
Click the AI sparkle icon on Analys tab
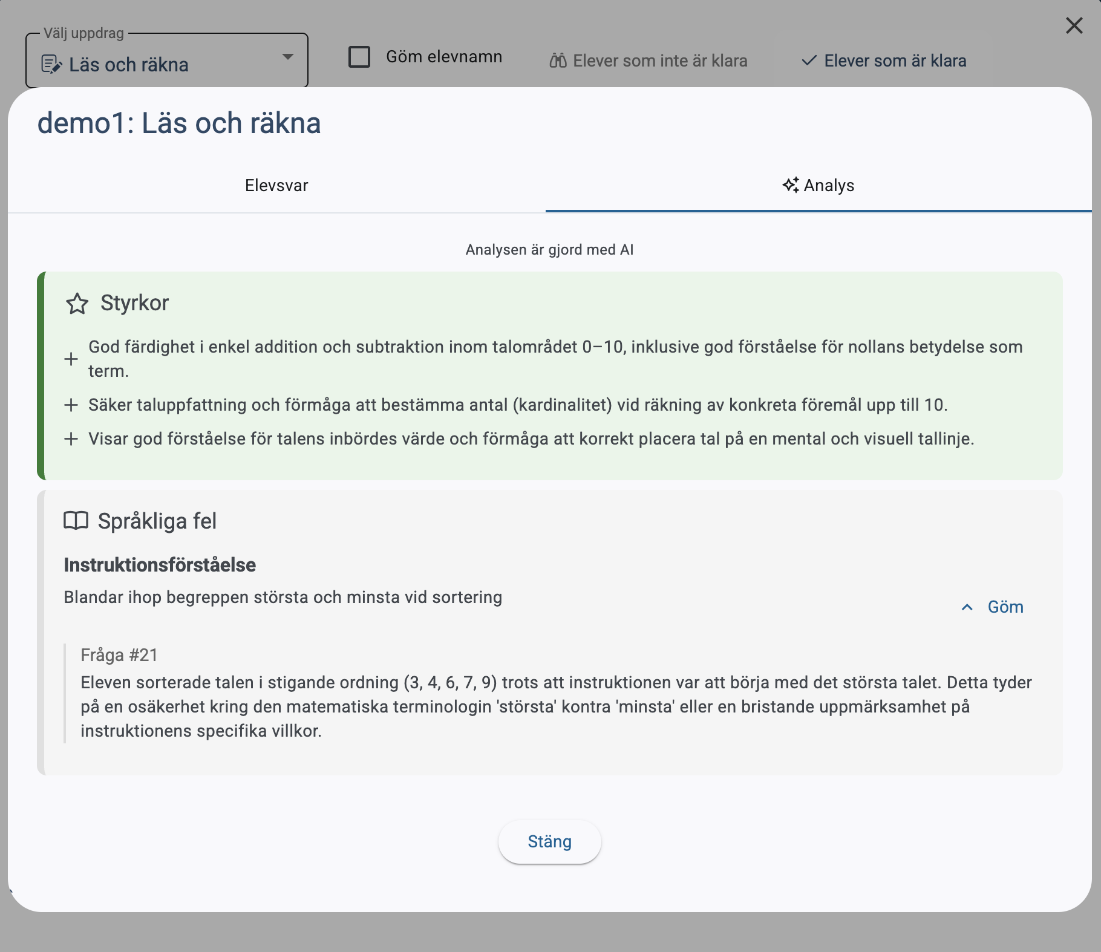click(790, 185)
